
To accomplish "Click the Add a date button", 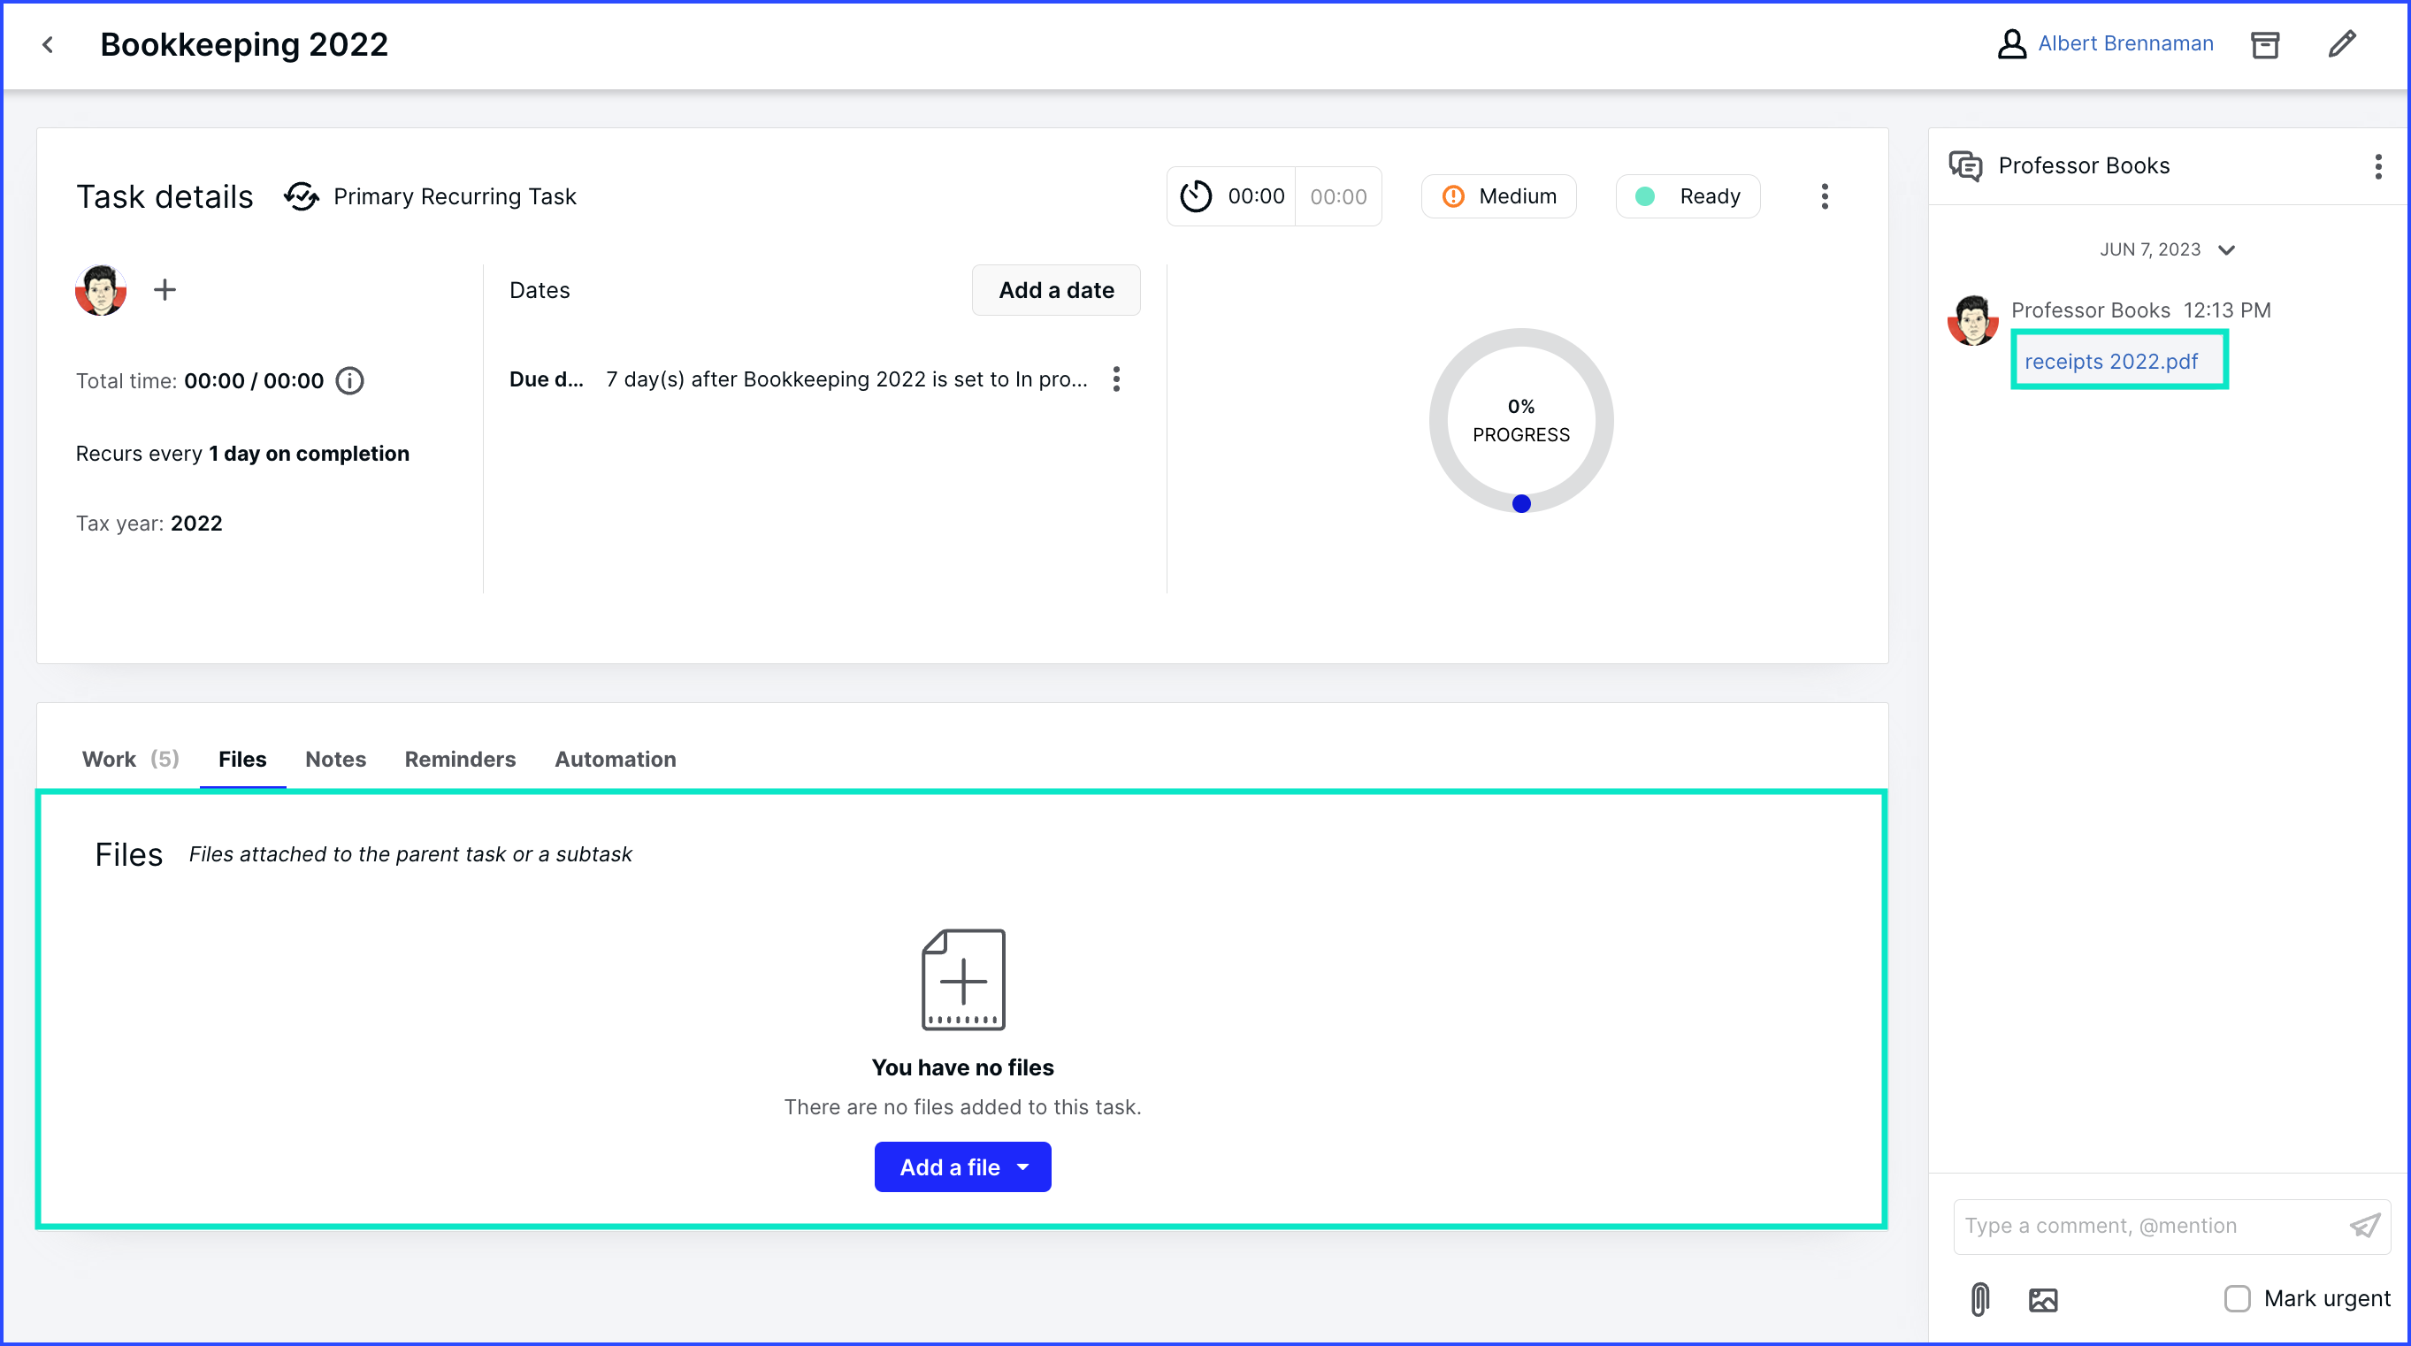I will (x=1056, y=290).
